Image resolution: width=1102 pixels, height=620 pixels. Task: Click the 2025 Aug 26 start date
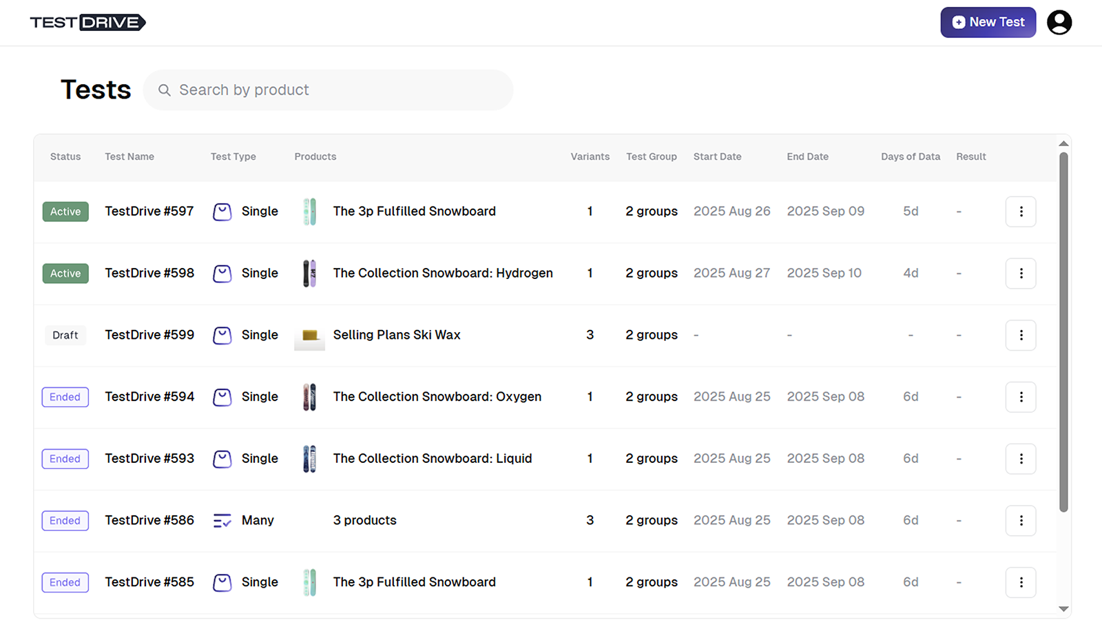point(732,211)
